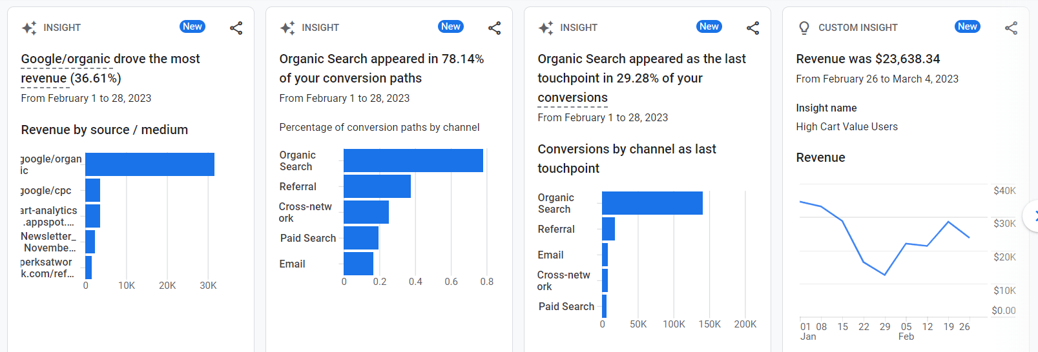Select Cross-network bar in conversion paths chart
This screenshot has width=1038, height=352.
(366, 212)
